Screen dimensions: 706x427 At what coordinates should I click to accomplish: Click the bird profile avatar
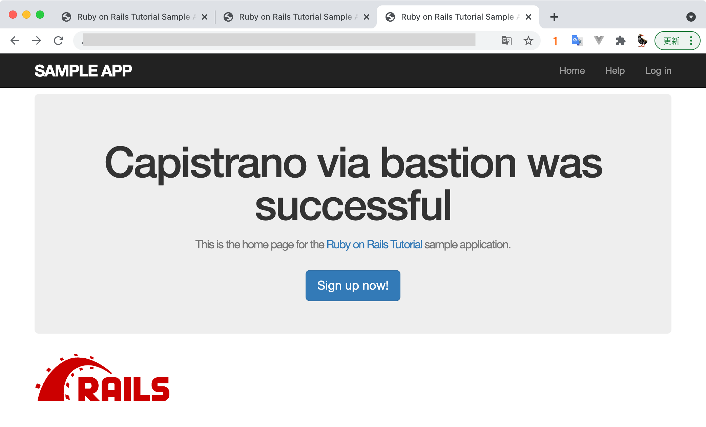(642, 41)
